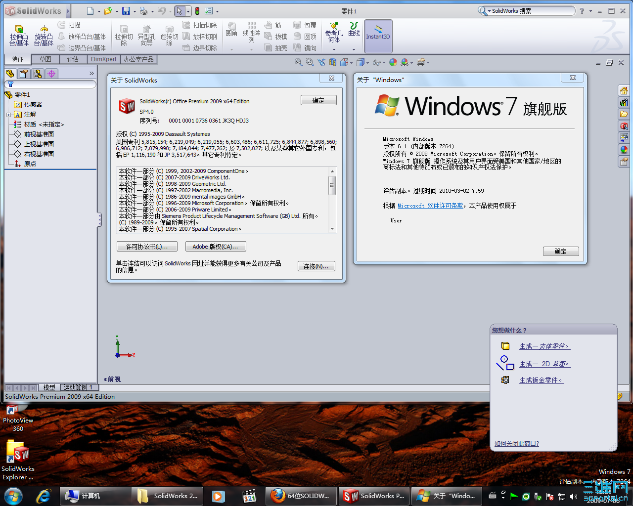
Task: Click the 拉伸切除 extruded cut tool
Action: click(124, 36)
